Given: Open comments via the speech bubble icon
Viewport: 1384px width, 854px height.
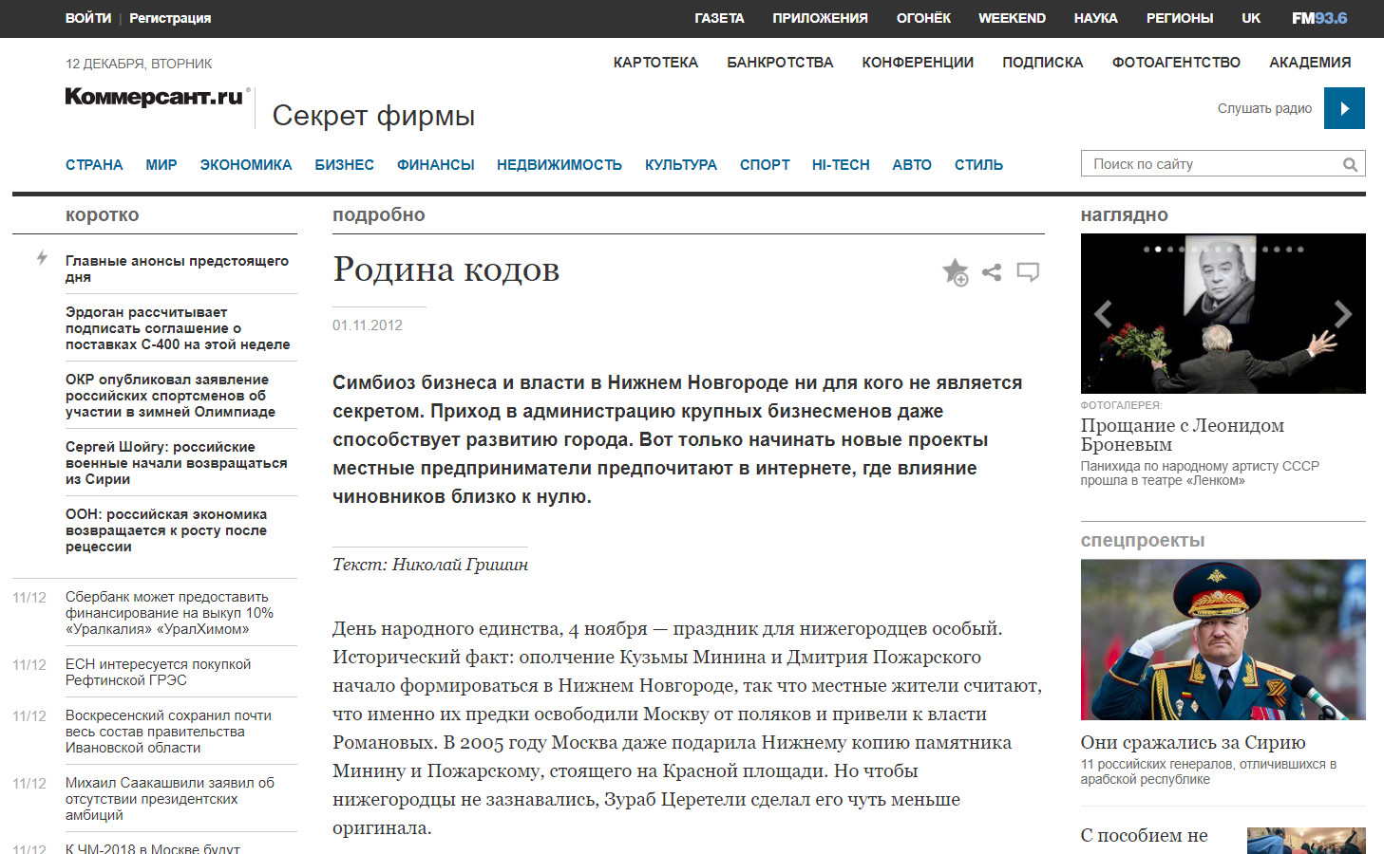Looking at the screenshot, I should (x=1028, y=272).
